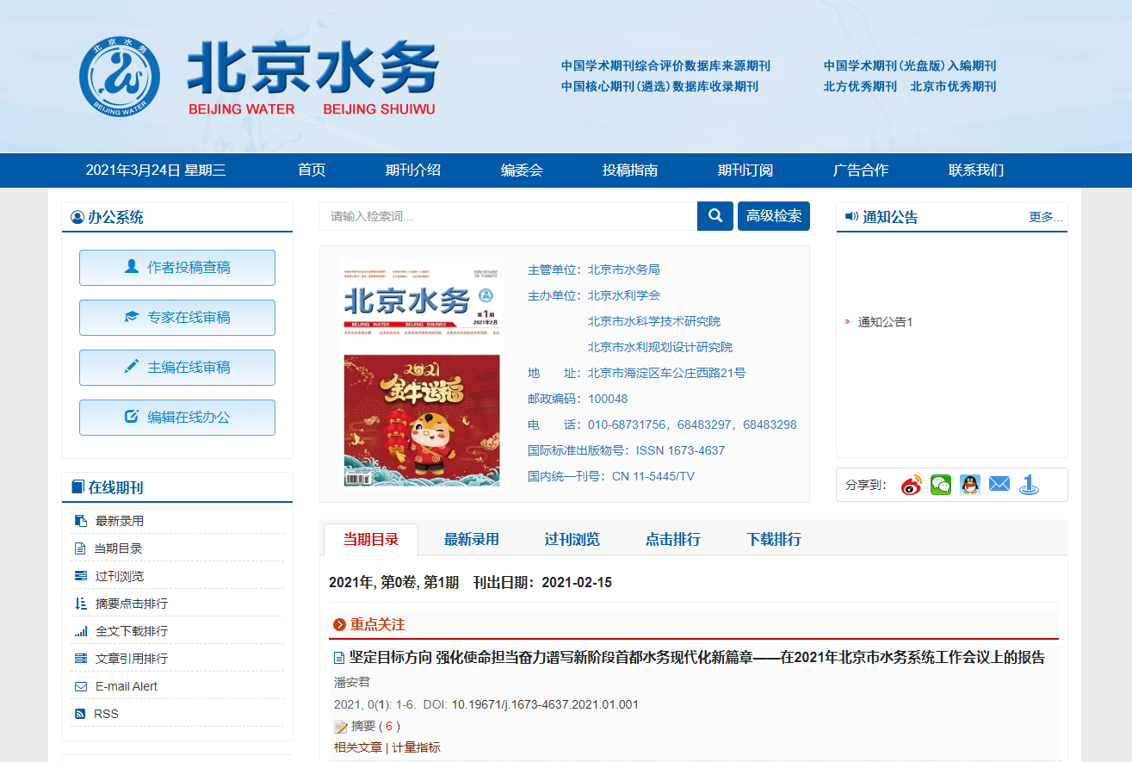This screenshot has height=762, width=1132.
Task: Click author name 潘安君
Action: point(352,682)
